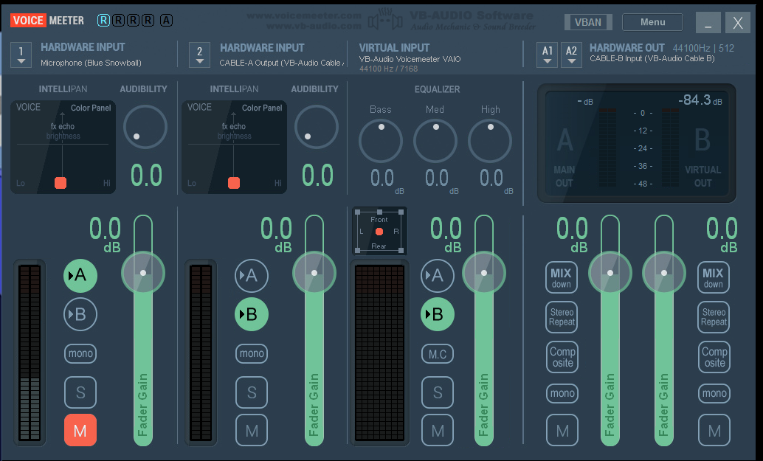Image resolution: width=763 pixels, height=461 pixels.
Task: Open the A1 hardware out selector
Action: [547, 55]
